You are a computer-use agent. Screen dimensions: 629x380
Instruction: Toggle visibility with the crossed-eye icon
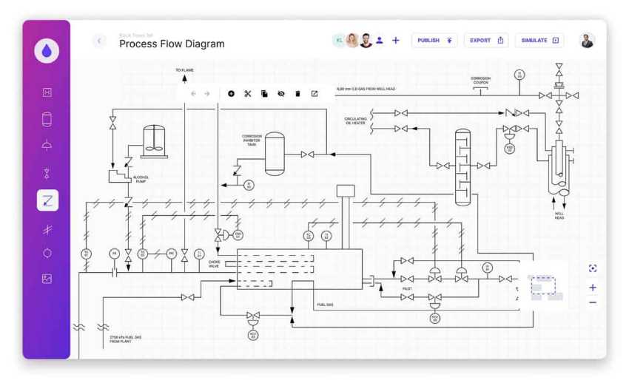281,94
